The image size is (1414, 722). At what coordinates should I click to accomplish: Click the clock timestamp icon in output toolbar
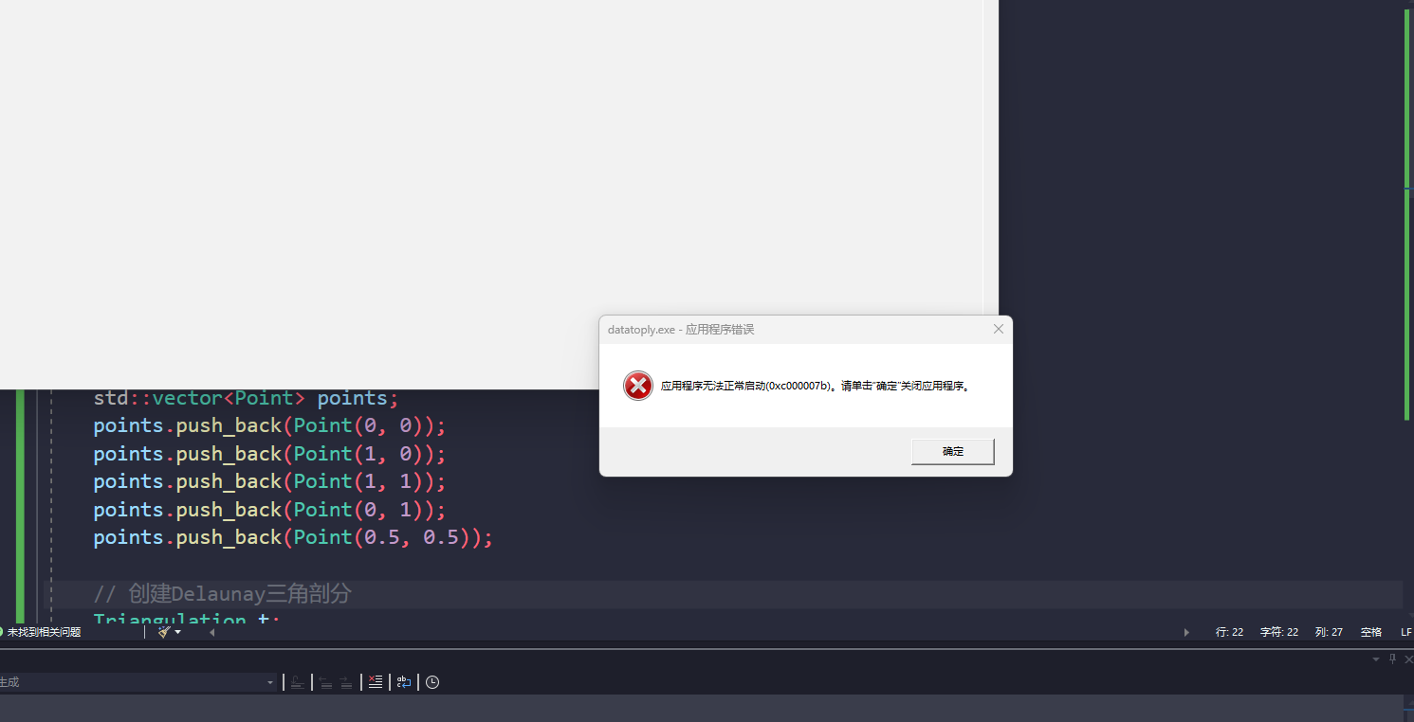pos(432,682)
